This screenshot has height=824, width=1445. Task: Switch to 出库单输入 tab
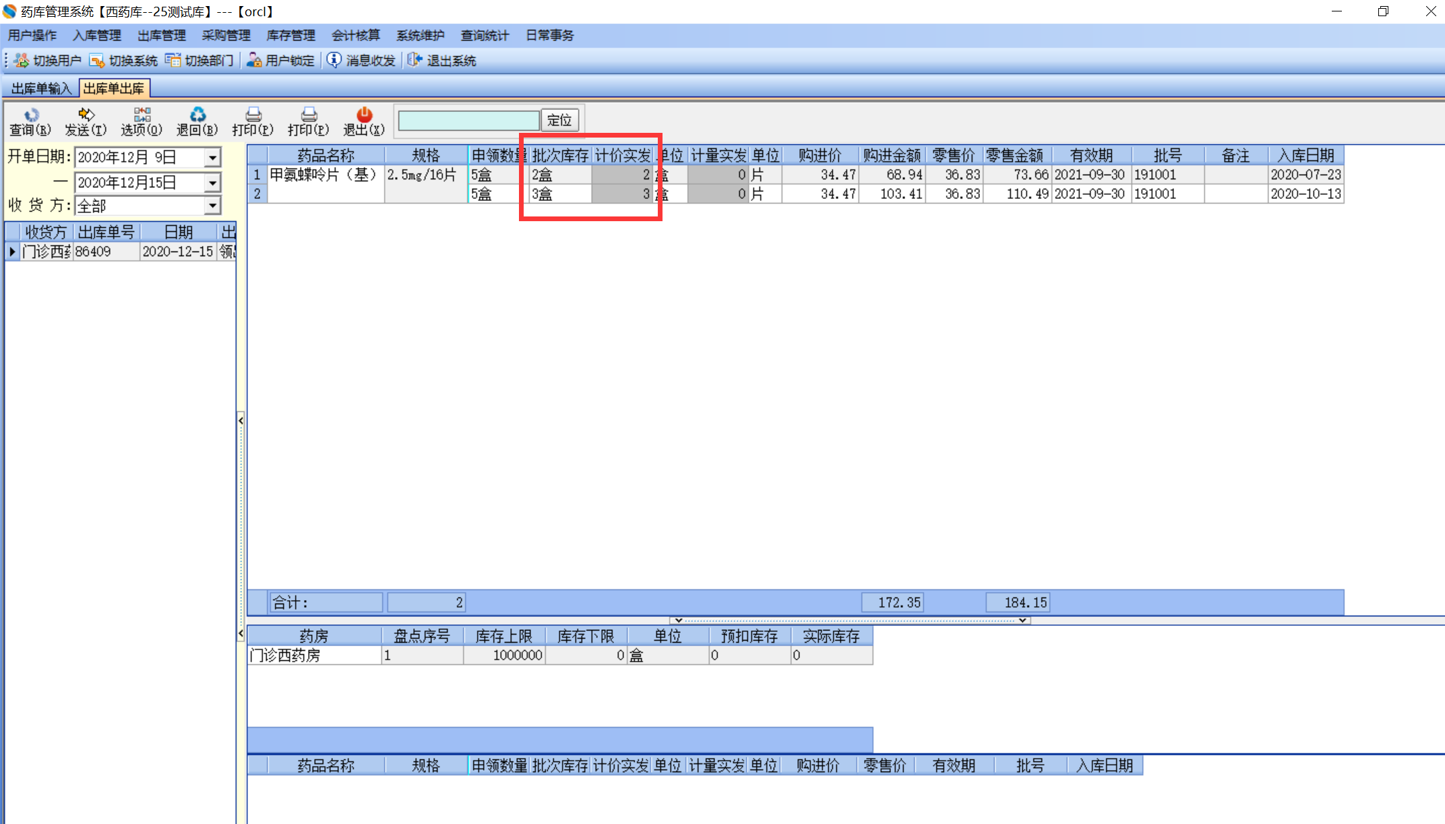(41, 88)
